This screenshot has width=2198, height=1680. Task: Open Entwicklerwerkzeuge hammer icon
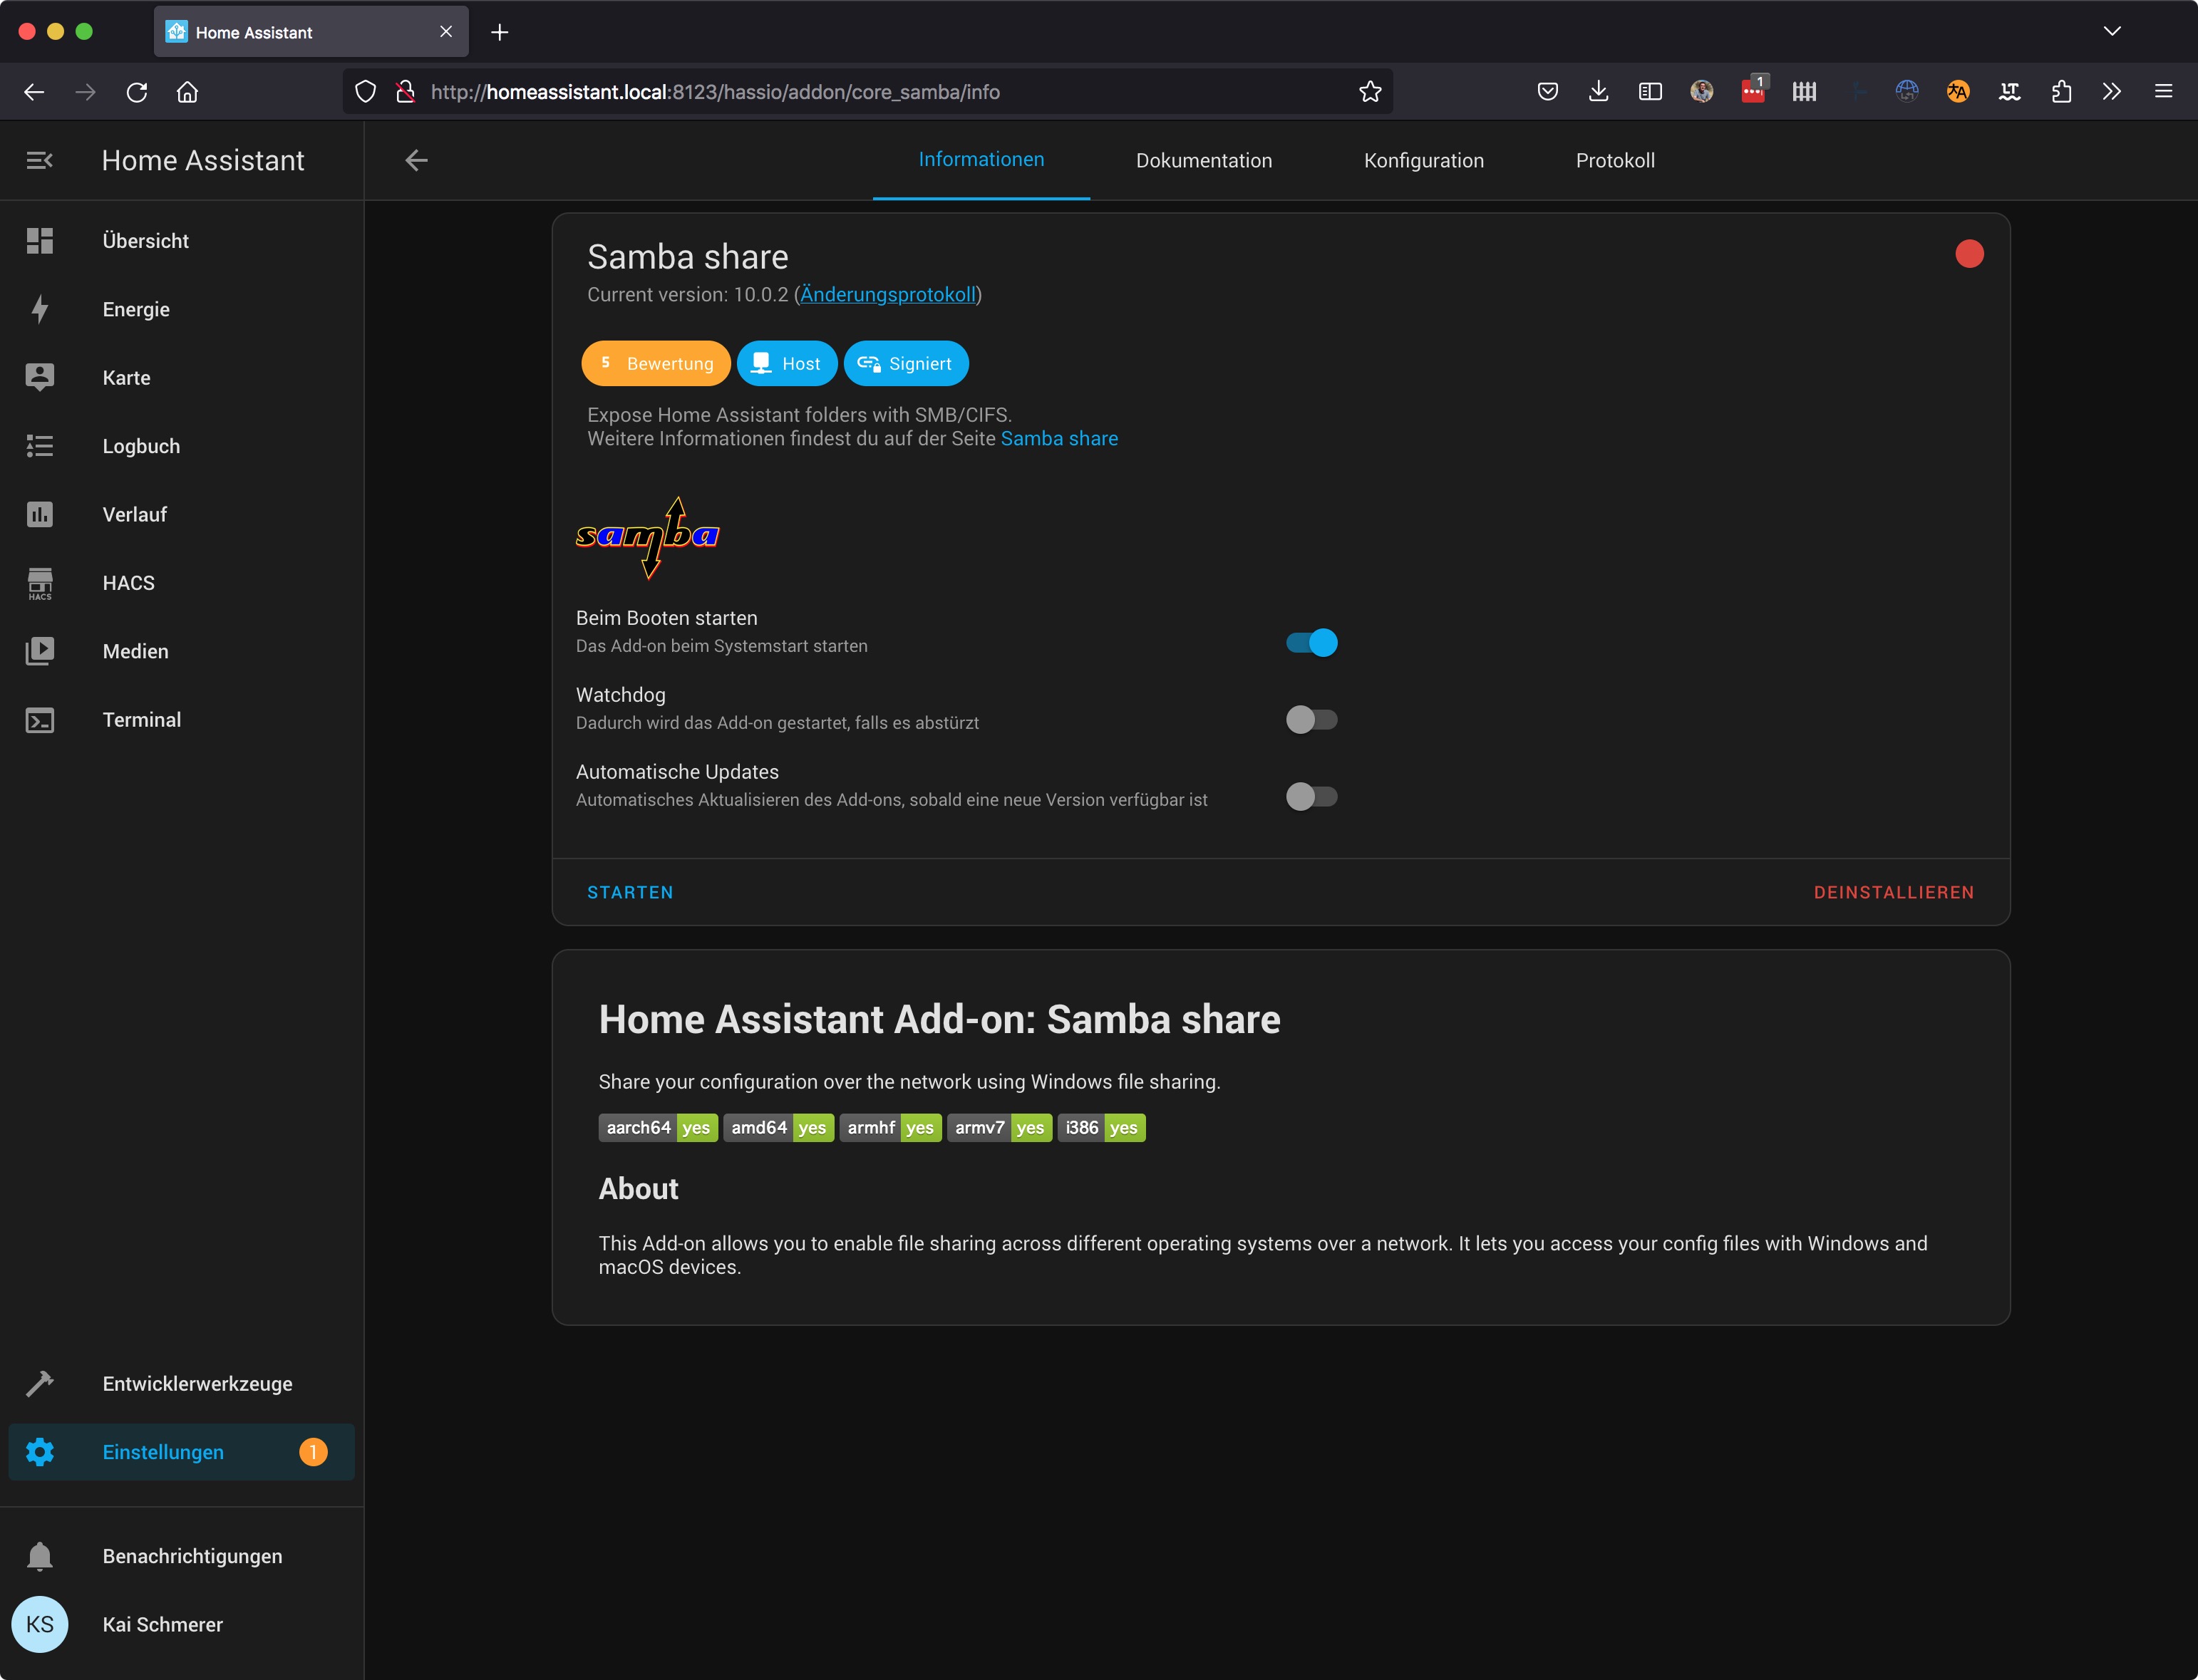(x=39, y=1384)
